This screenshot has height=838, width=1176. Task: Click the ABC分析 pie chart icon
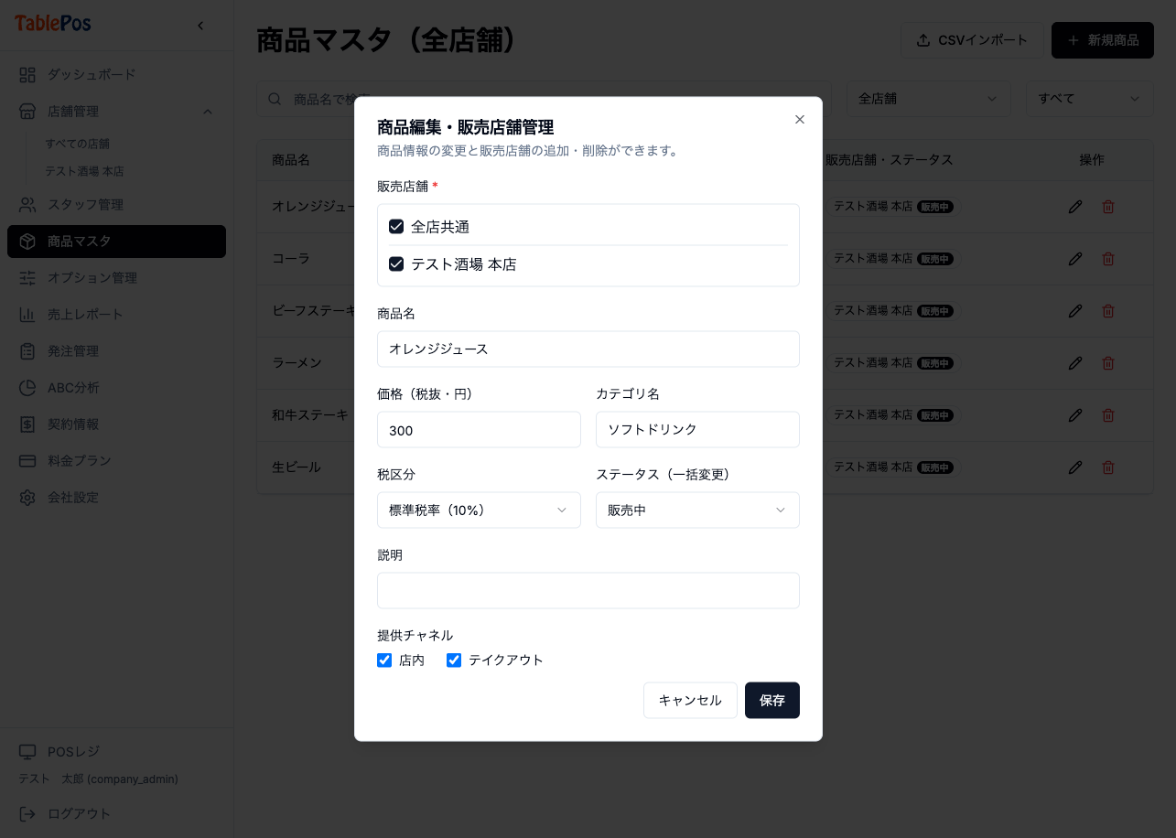[27, 388]
